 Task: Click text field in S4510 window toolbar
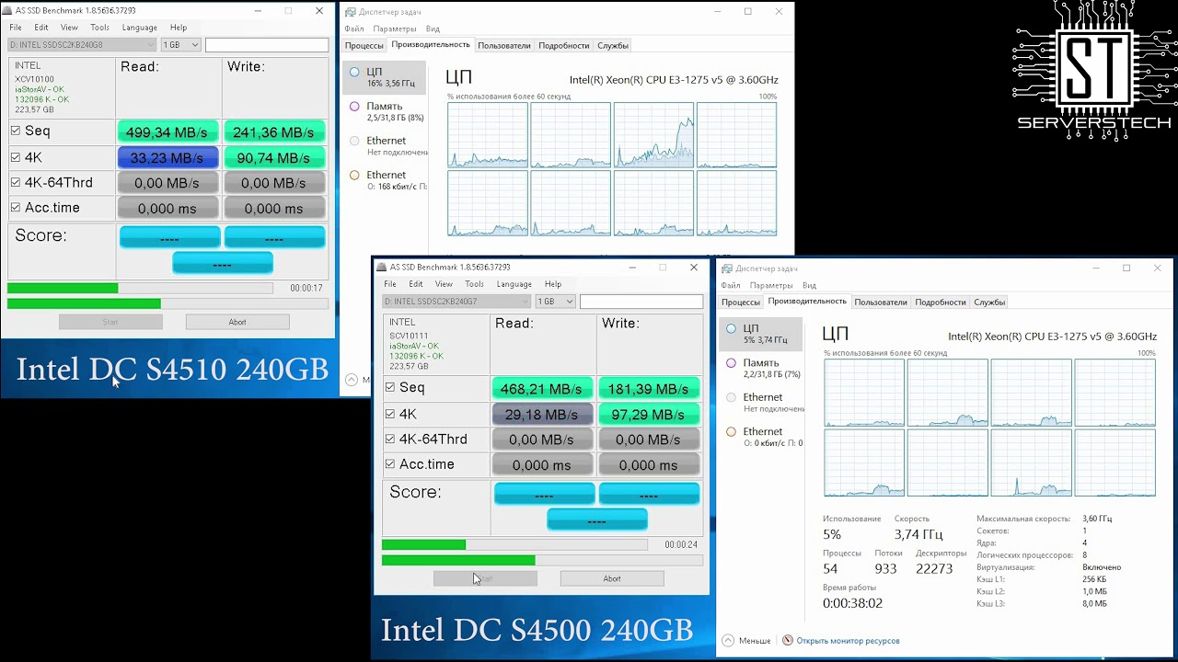point(267,44)
